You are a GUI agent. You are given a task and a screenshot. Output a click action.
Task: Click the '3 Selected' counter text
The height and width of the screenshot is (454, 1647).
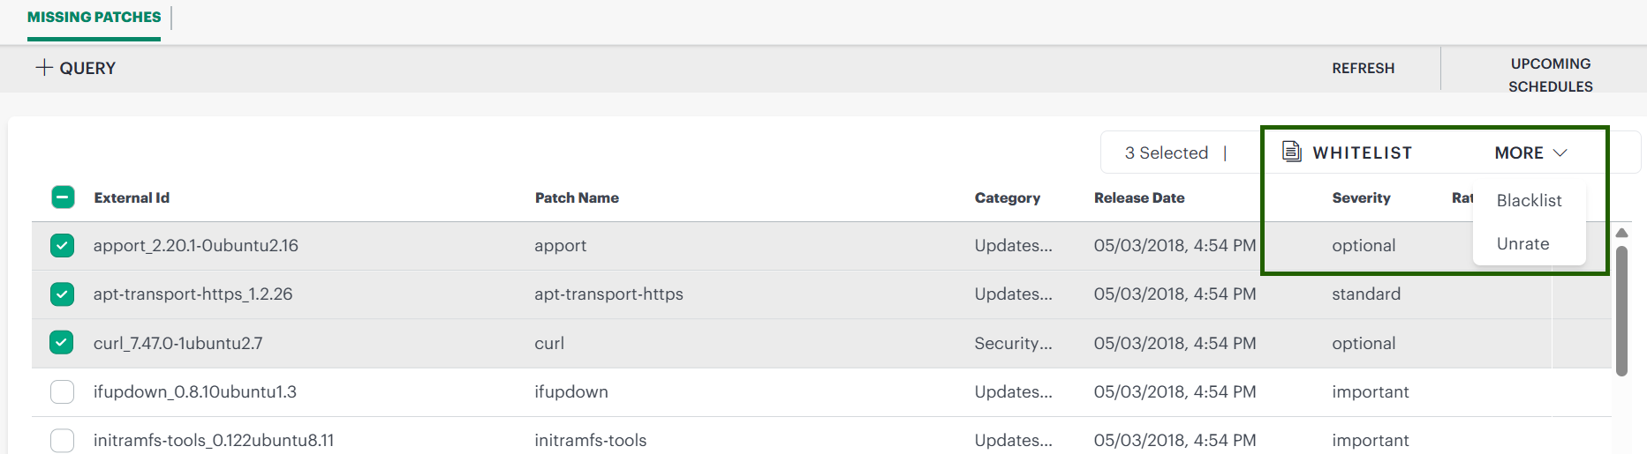[x=1166, y=153]
